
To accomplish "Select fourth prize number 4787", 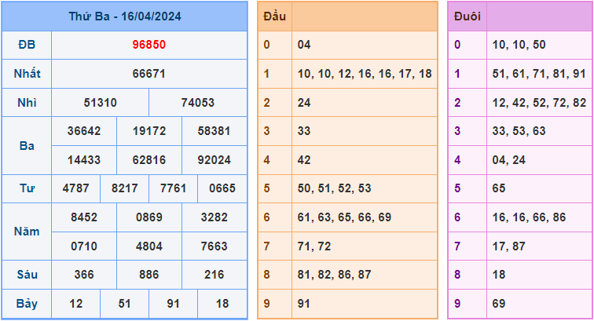I will (x=75, y=188).
